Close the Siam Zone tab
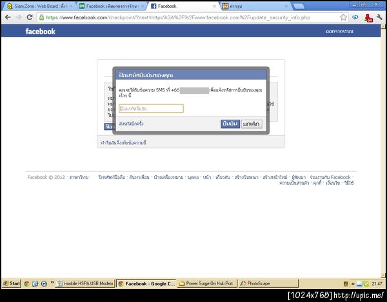Viewport: 387px width, 302px height. (x=71, y=6)
